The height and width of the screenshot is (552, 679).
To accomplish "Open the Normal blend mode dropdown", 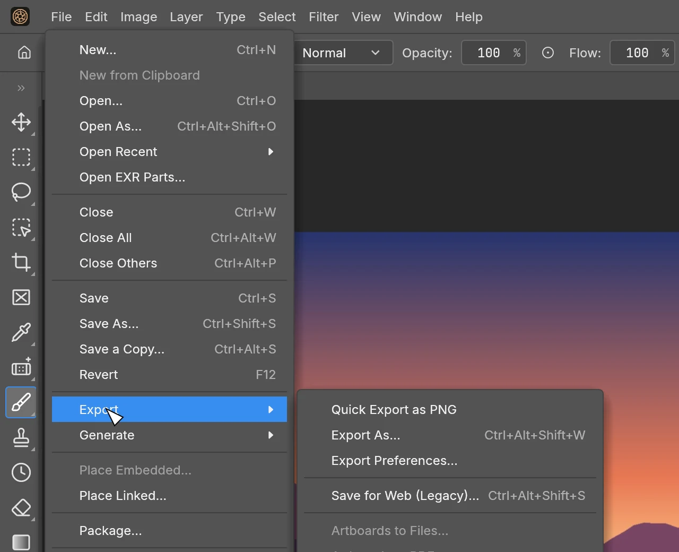I will pos(343,53).
